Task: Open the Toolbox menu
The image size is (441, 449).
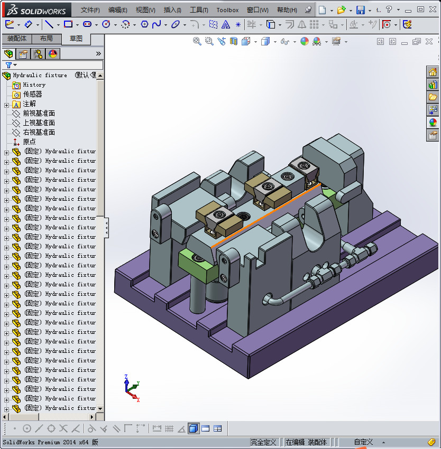Action: tap(227, 10)
